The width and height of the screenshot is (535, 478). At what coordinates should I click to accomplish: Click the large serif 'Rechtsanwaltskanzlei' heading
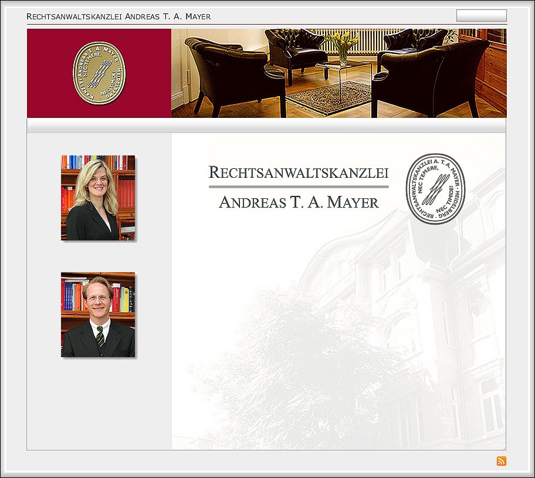(x=298, y=172)
